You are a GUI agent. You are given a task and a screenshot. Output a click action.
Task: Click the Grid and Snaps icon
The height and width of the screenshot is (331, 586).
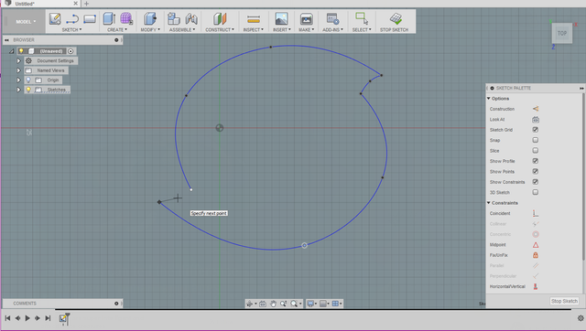(x=323, y=304)
